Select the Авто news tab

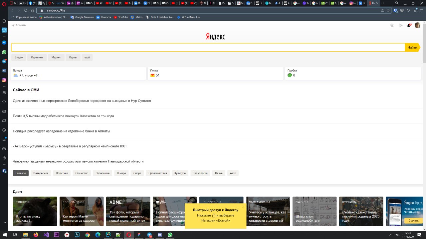pyautogui.click(x=233, y=173)
